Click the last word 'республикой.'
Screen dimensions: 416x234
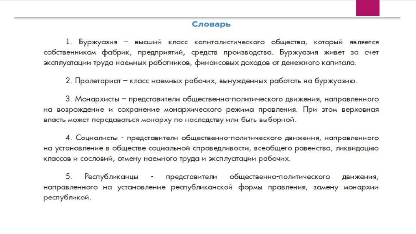(x=67, y=198)
